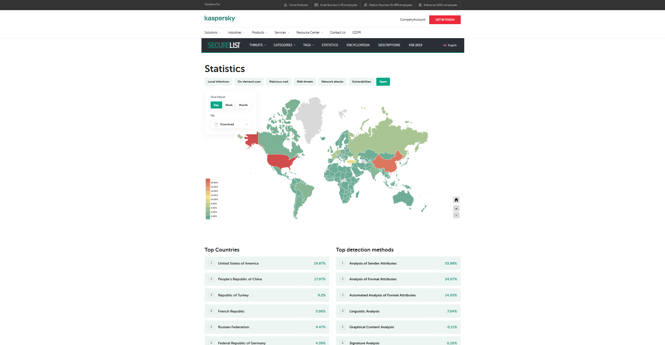The width and height of the screenshot is (665, 345).
Task: Select Australia on the world map
Action: click(x=403, y=198)
